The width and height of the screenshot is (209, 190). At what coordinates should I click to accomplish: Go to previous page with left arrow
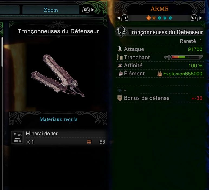click(119, 18)
